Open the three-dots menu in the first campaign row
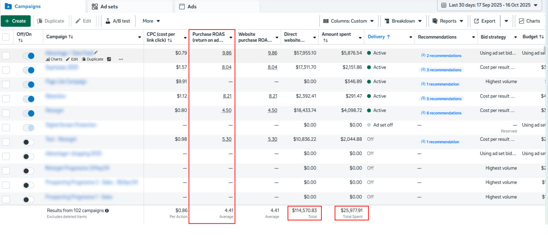This screenshot has width=548, height=235. 121,59
